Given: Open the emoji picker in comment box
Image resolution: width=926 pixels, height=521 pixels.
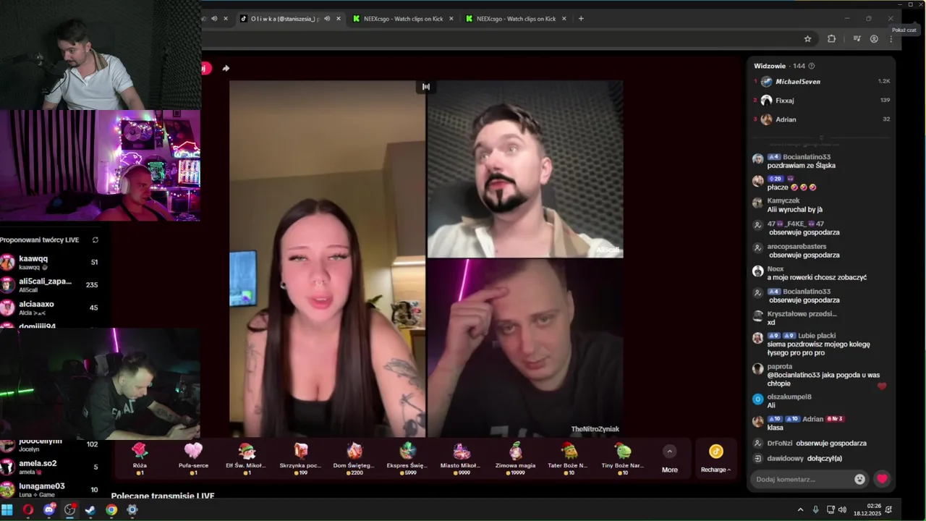Looking at the screenshot, I should pos(859,479).
